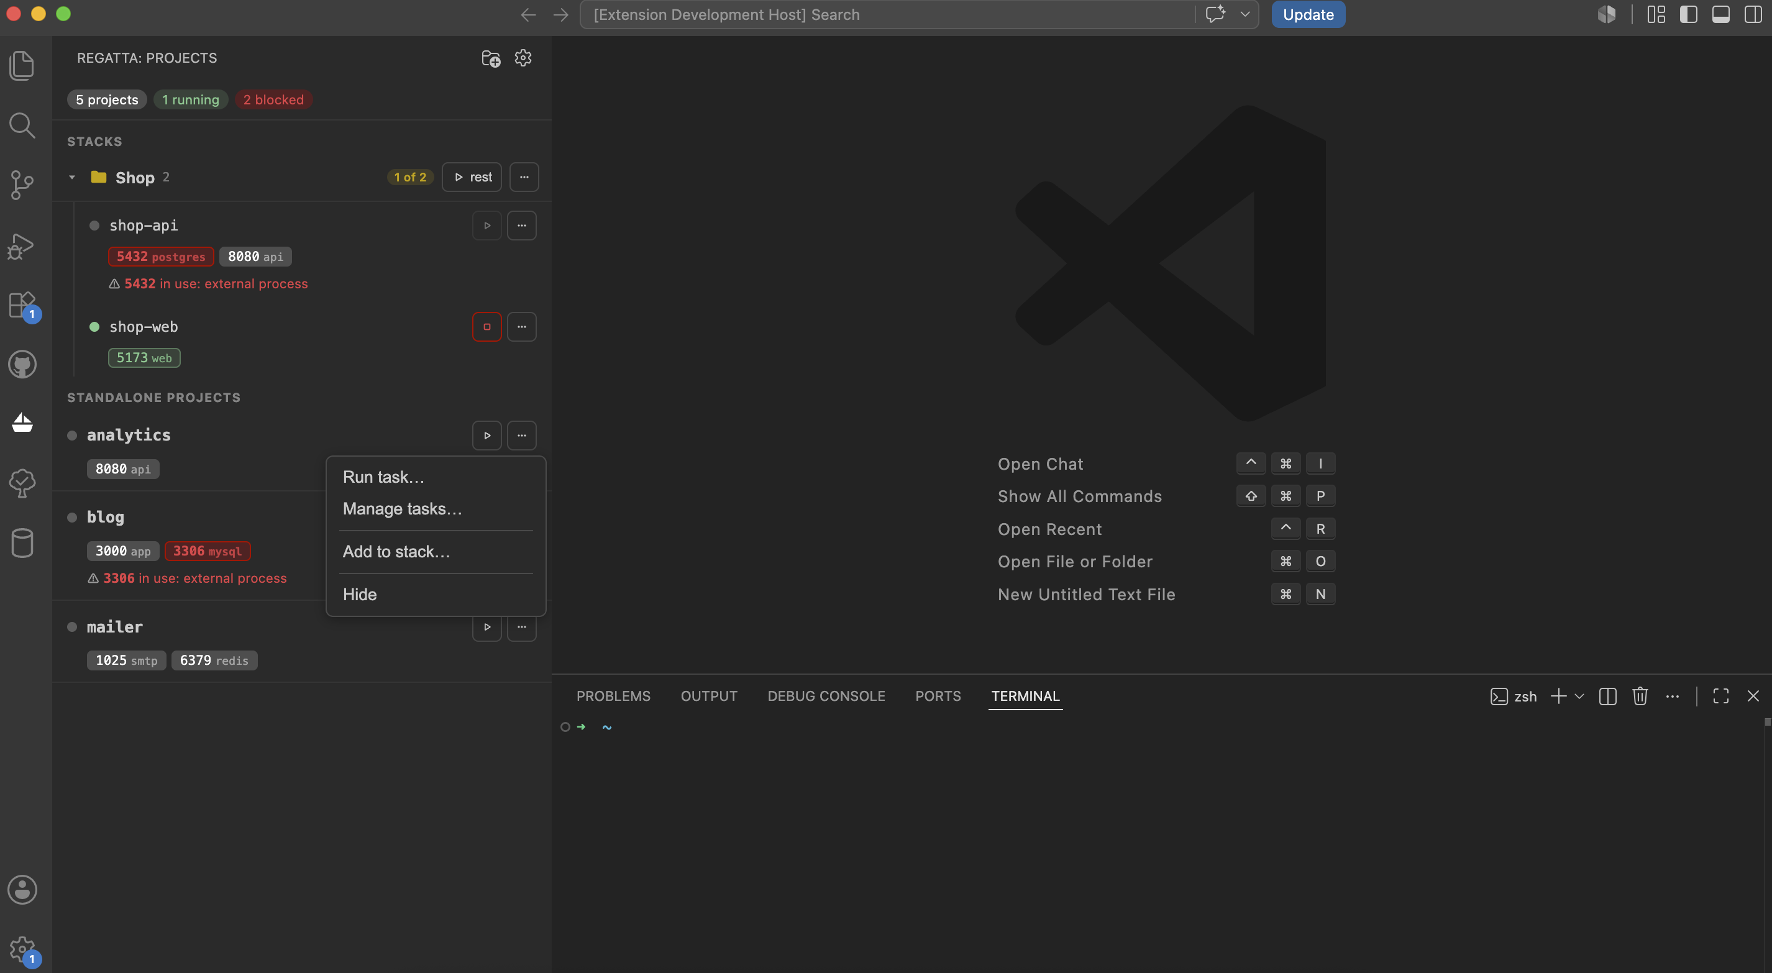Switch to the Debug Console tab
Image resolution: width=1772 pixels, height=973 pixels.
827,697
